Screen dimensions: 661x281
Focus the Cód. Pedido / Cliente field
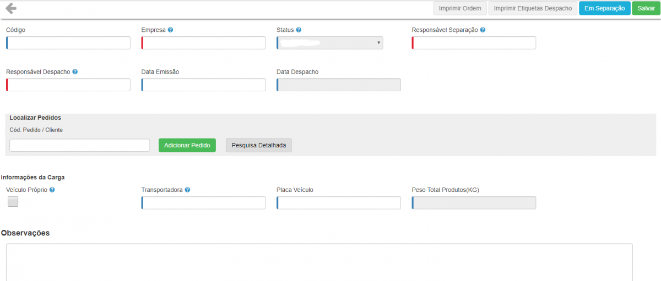[x=80, y=145]
